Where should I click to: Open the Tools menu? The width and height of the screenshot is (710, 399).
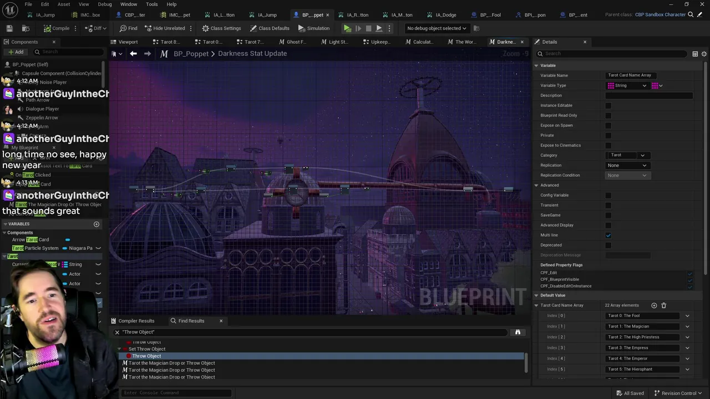click(152, 4)
